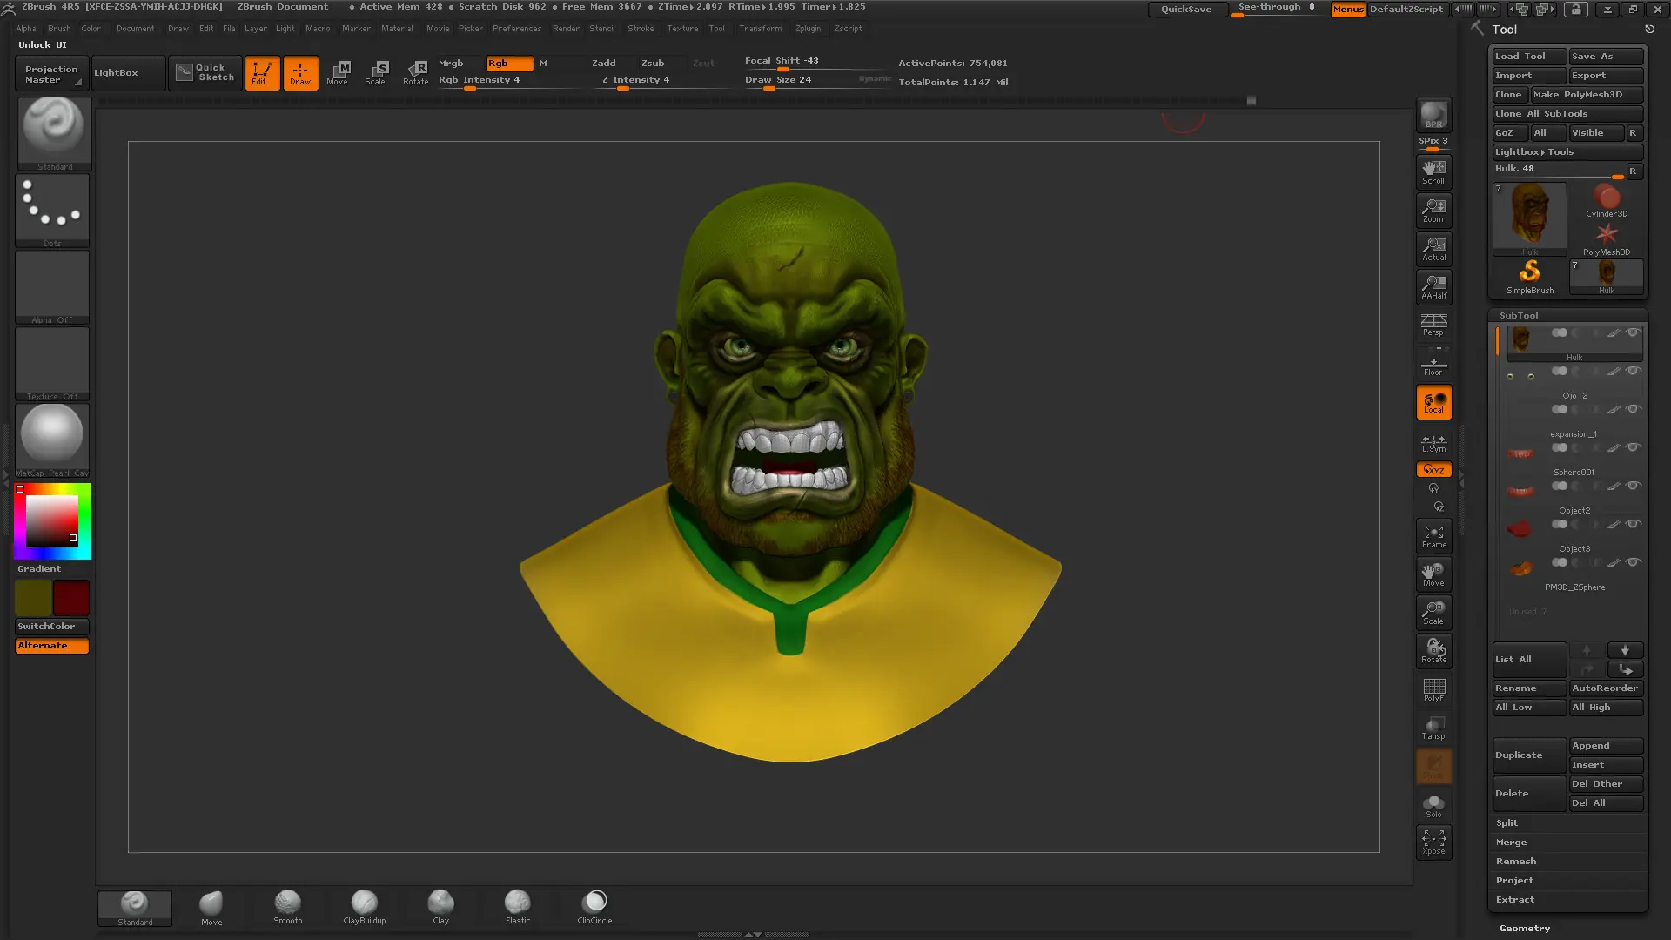Click the Append subtool button
This screenshot has height=940, width=1671.
pos(1606,745)
